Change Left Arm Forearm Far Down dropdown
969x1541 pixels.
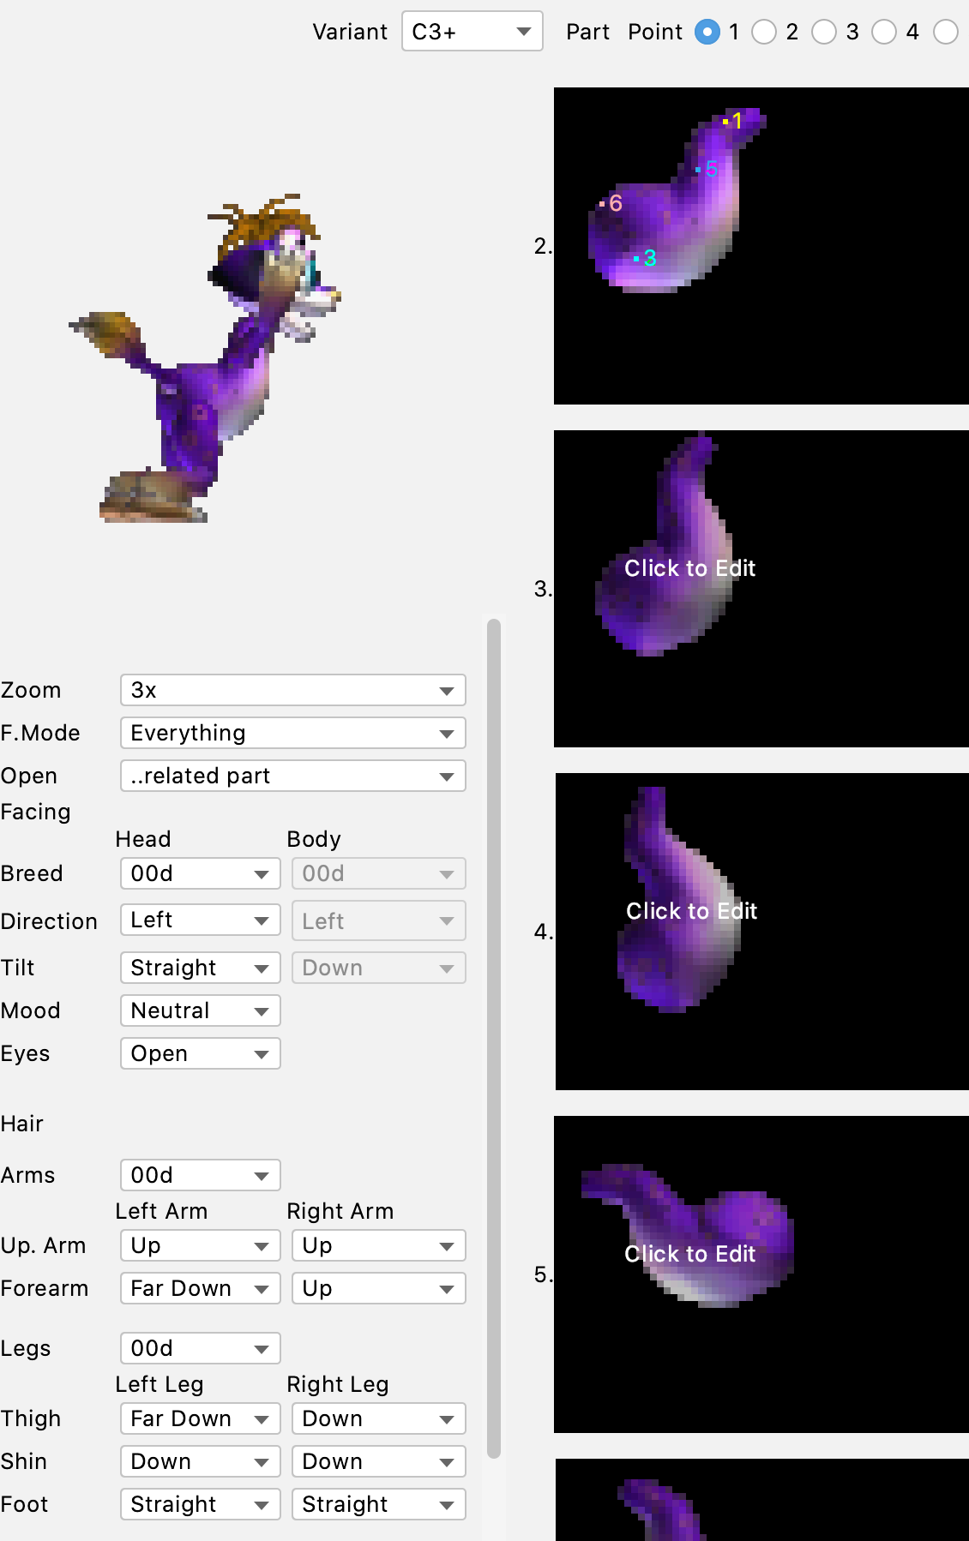(x=201, y=1288)
